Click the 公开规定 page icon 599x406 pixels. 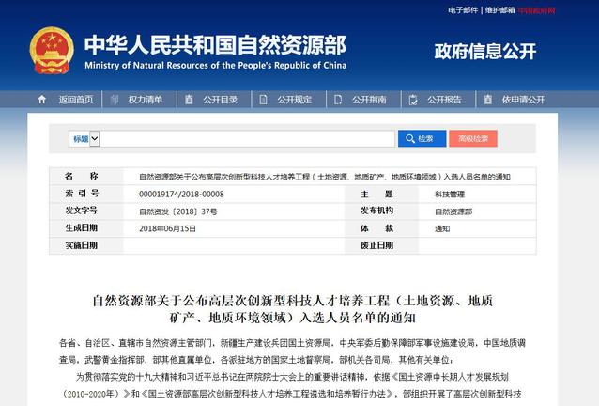264,100
